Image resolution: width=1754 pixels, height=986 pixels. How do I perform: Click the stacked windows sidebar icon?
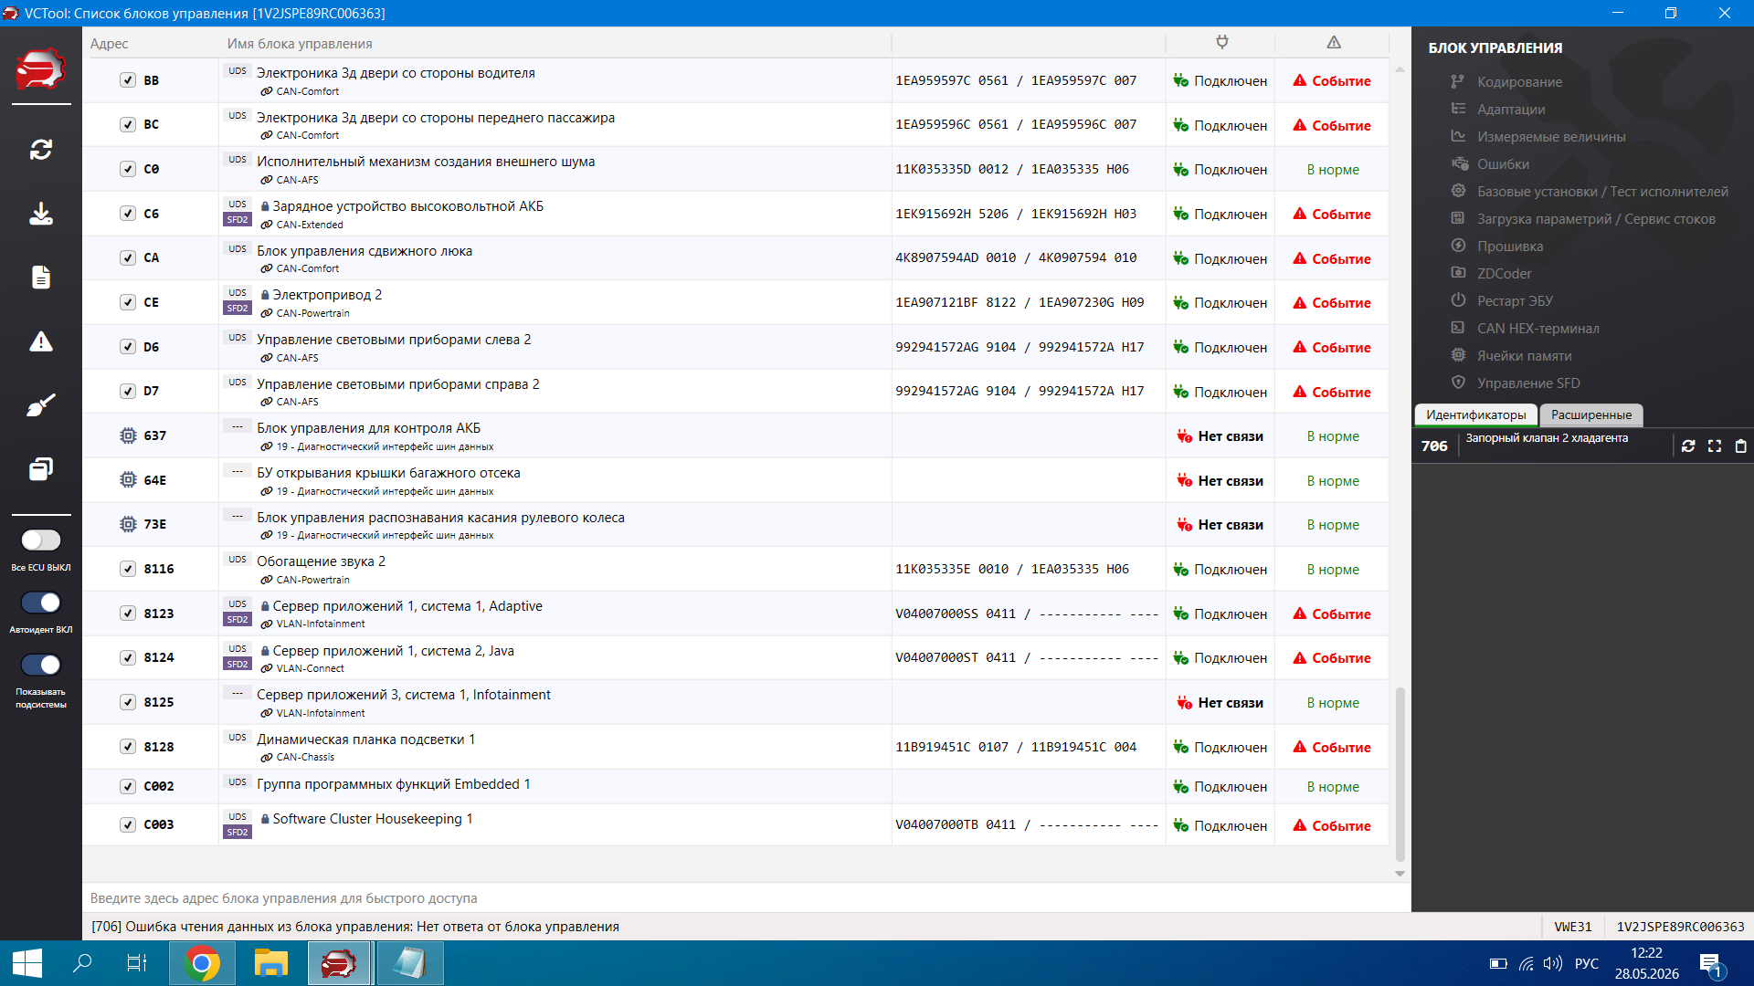(41, 469)
